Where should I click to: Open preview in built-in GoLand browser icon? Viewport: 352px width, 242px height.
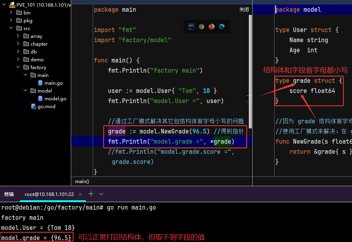pyautogui.click(x=191, y=27)
